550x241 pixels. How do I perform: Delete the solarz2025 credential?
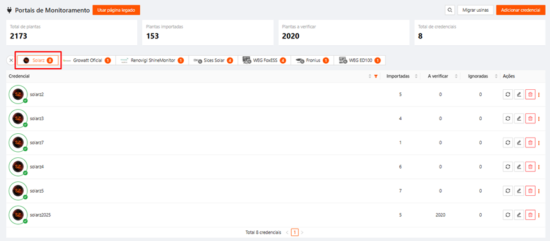tap(530, 215)
